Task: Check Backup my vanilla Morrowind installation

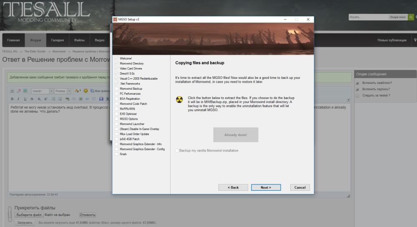Action: (177, 151)
